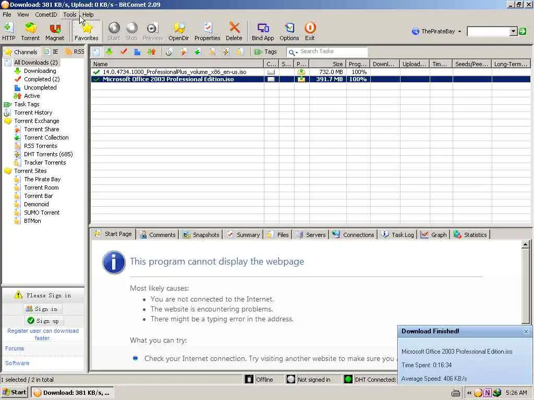Screen dimensions: 534x400
Task: Collapse the Torrent Sites folder
Action: (x=8, y=171)
